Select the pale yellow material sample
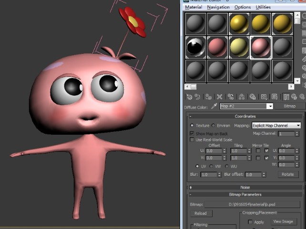 239,47
